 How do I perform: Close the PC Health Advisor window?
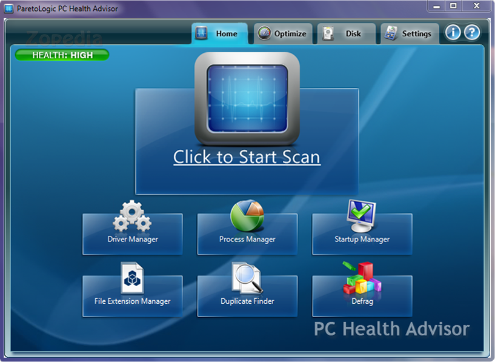477,6
